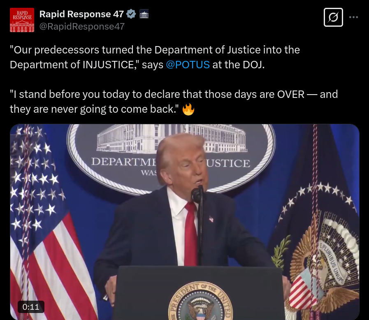
Task: Click the White House affiliation badge
Action: click(x=144, y=14)
